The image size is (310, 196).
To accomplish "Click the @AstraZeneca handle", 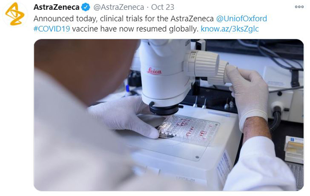I will (x=118, y=8).
